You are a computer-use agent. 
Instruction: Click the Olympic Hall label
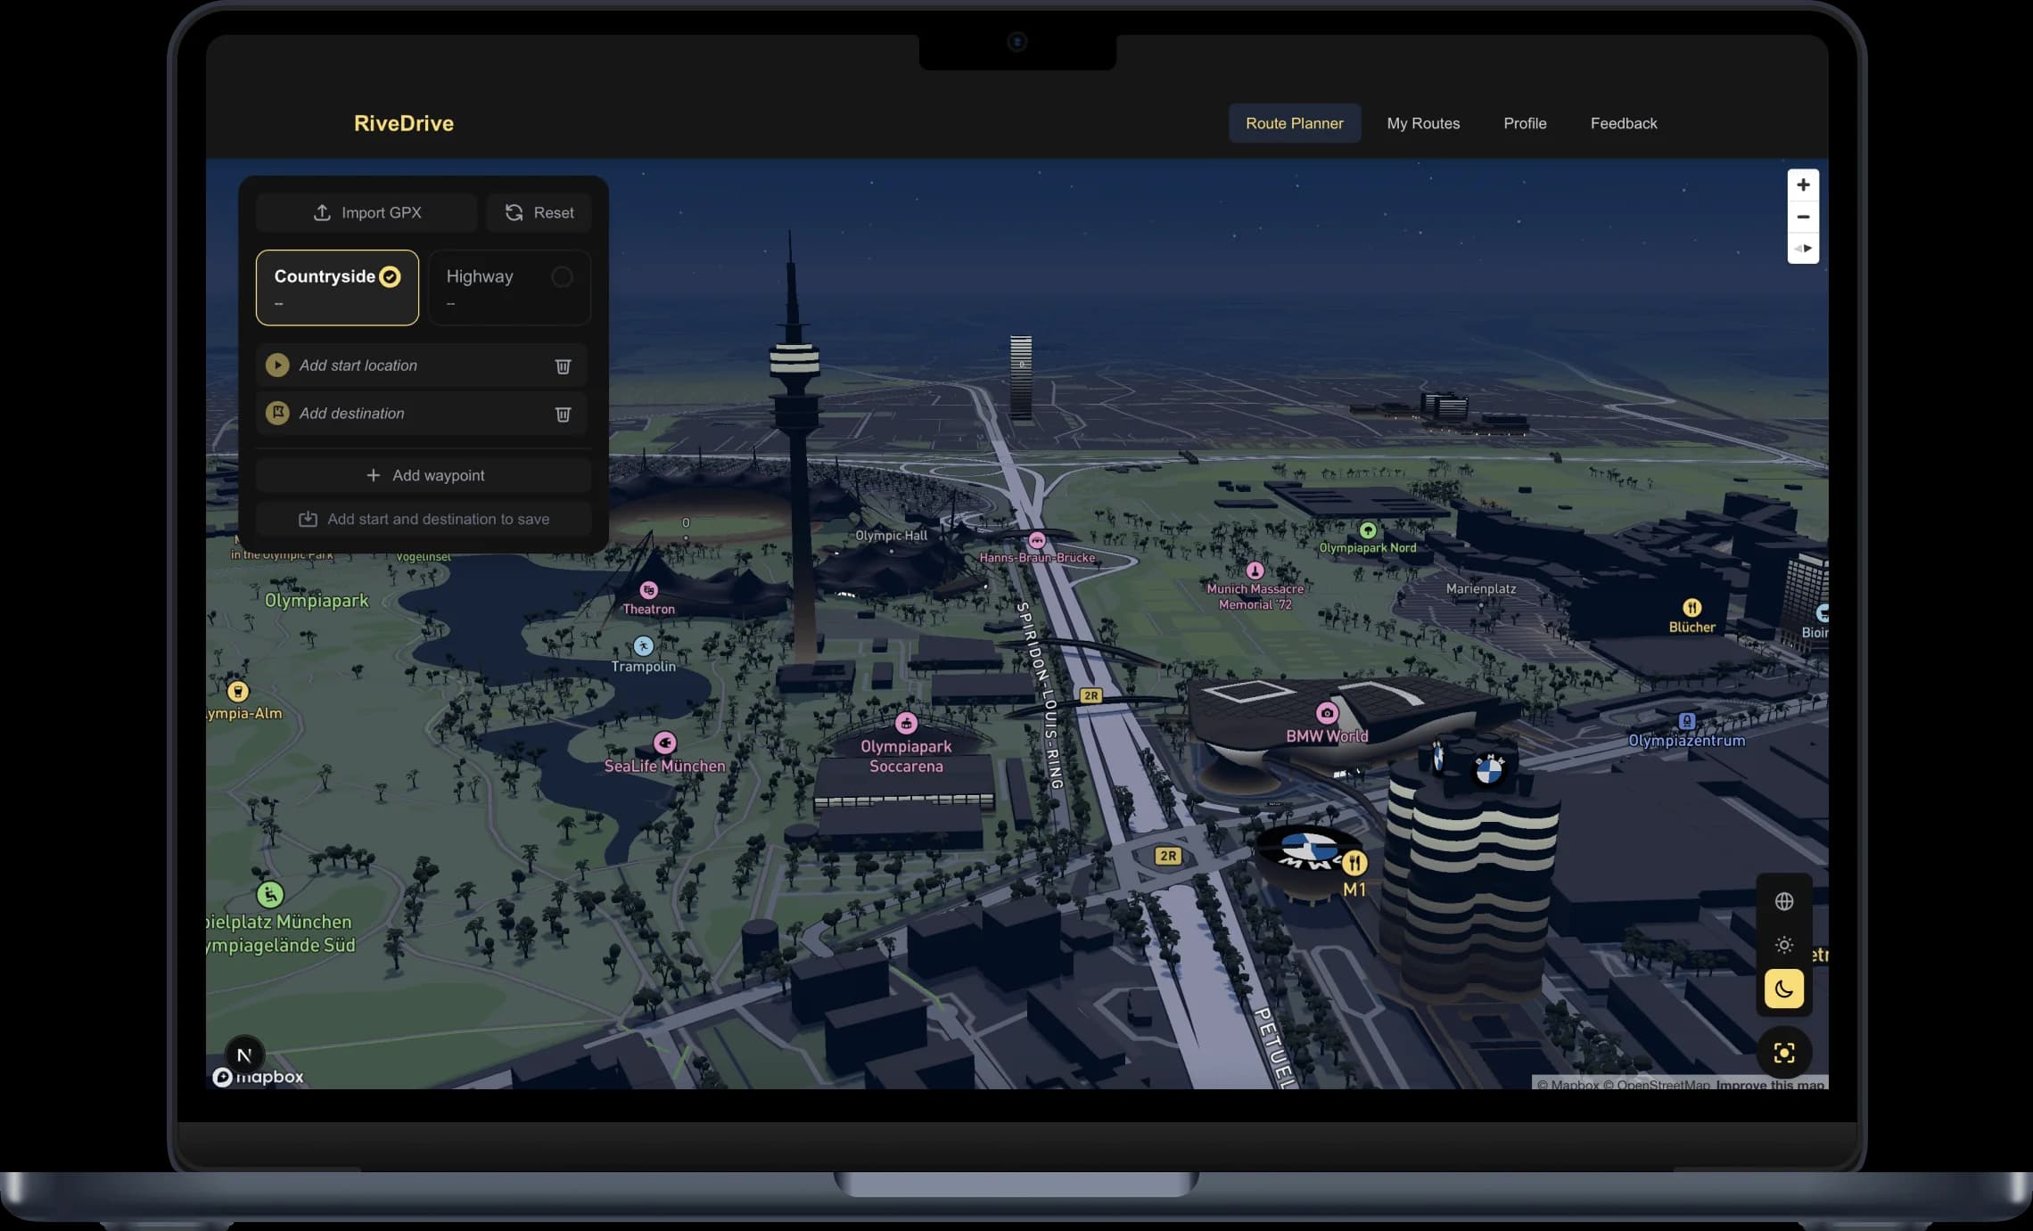[891, 536]
